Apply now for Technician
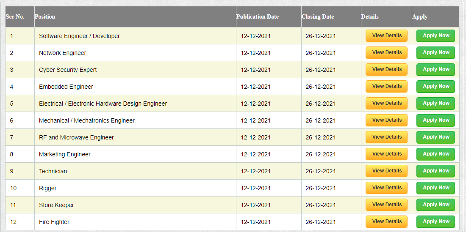The image size is (466, 232). tap(435, 171)
